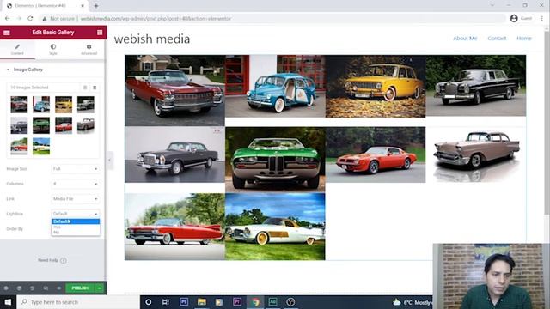Image resolution: width=550 pixels, height=309 pixels.
Task: Click the weather widget on taskbar
Action: [x=412, y=302]
